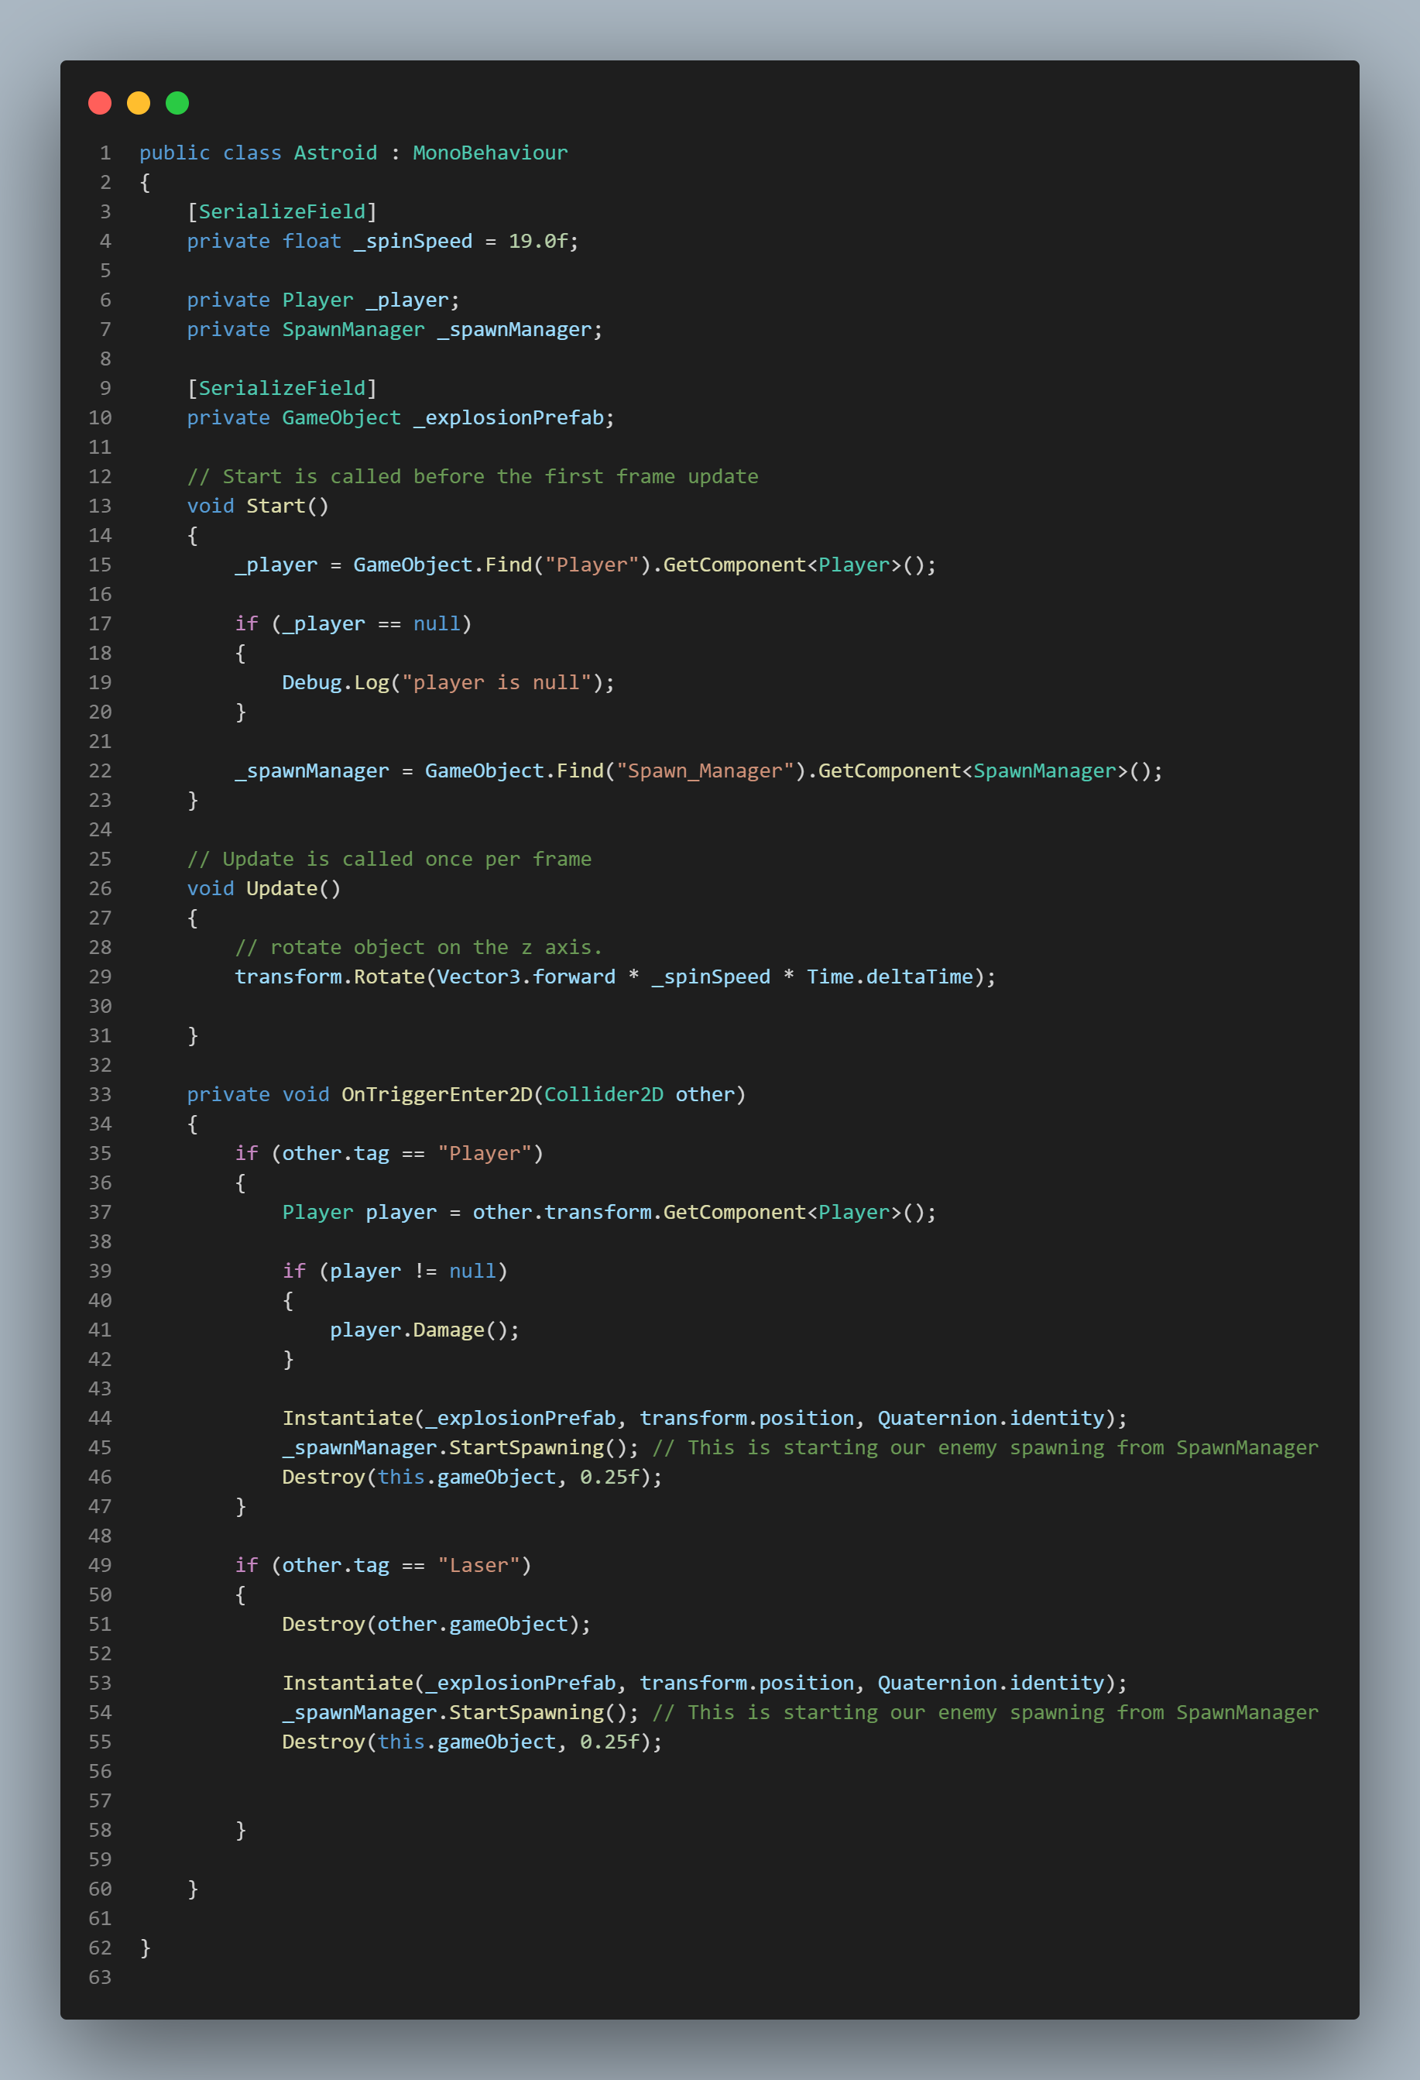Click the "Spawn_Manager" string
The height and width of the screenshot is (2080, 1420).
coord(705,771)
